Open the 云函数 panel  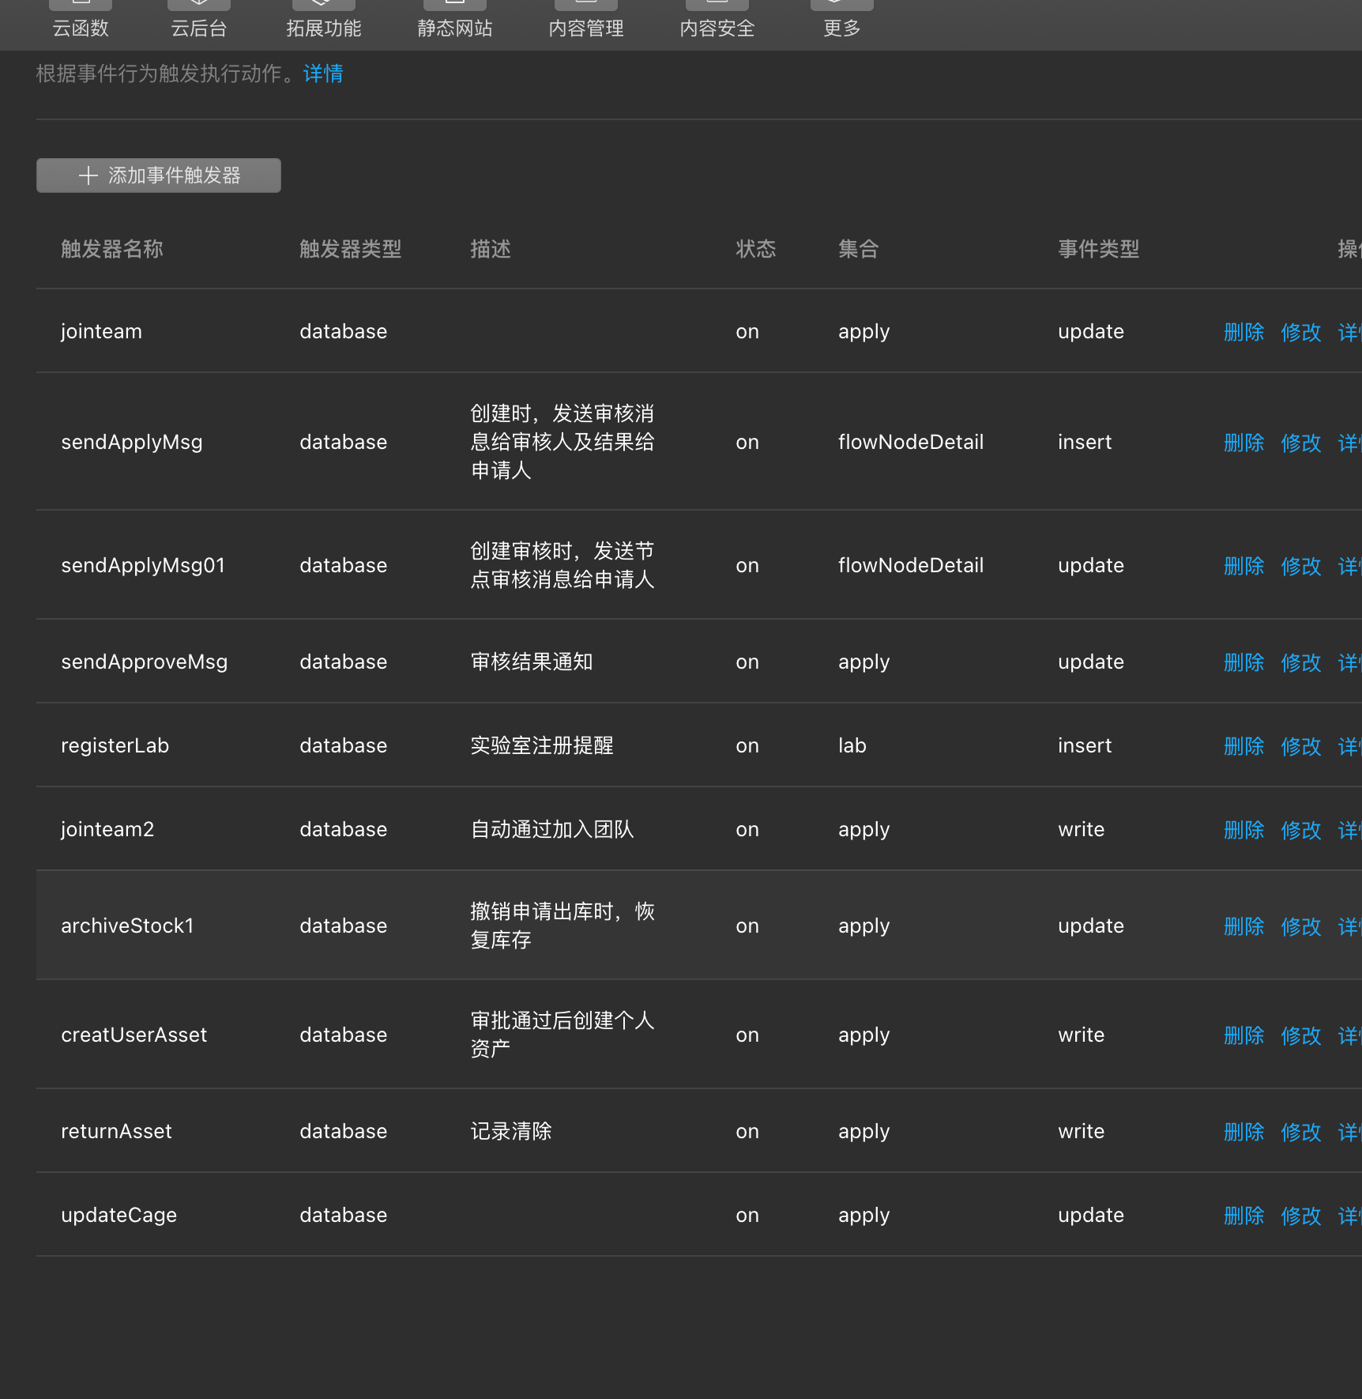[x=80, y=26]
